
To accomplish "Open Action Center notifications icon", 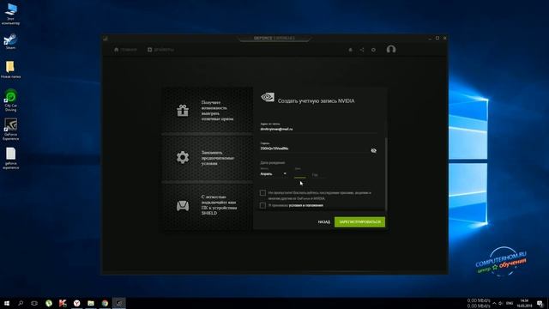I will click(x=540, y=303).
